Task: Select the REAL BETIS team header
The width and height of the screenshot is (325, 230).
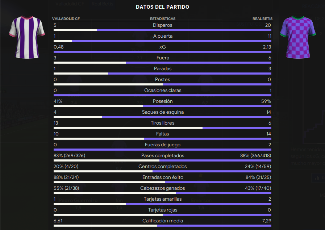Action: click(262, 18)
